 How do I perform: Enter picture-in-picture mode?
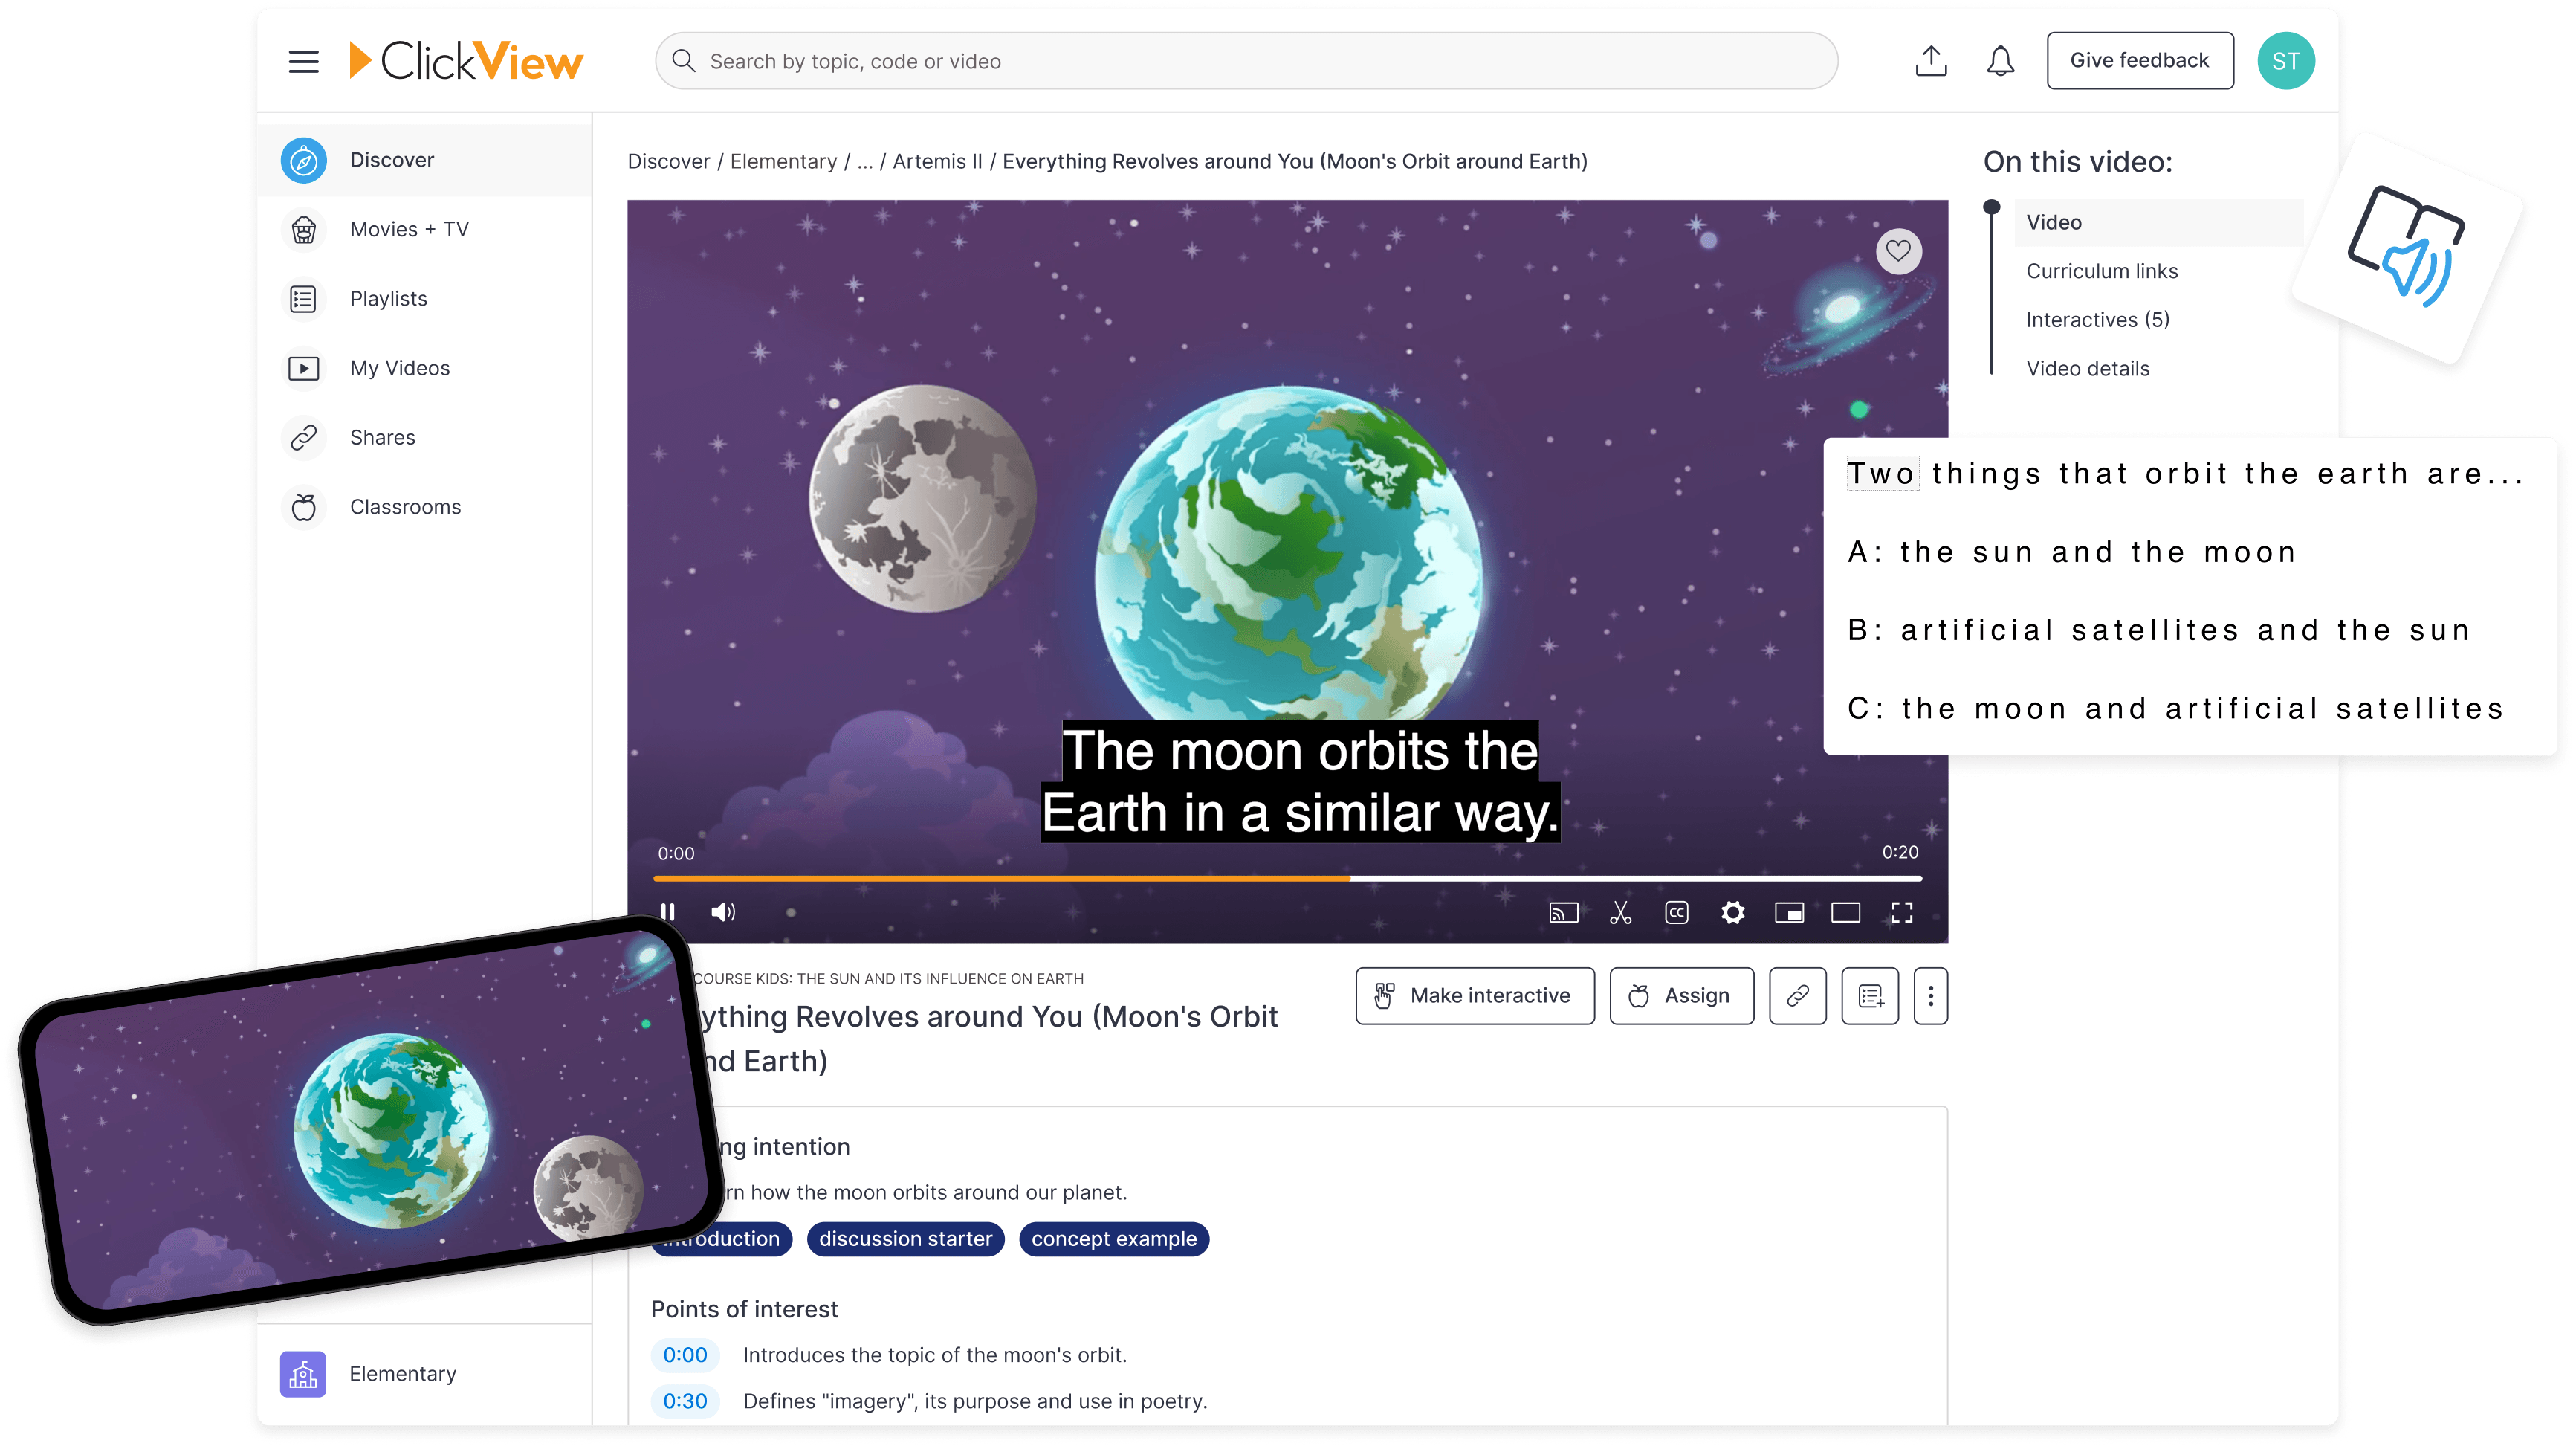pos(1790,912)
